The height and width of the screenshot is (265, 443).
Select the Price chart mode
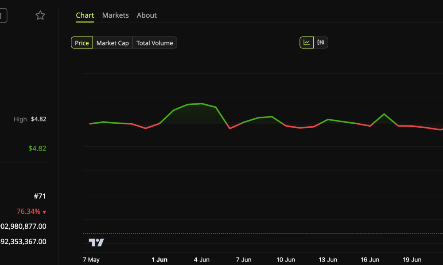click(x=82, y=43)
